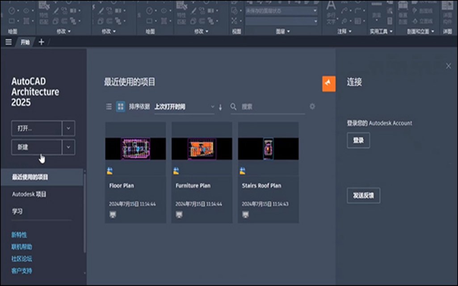
Task: Open the hamburger menu beside the 开始 tab
Action: click(x=8, y=42)
